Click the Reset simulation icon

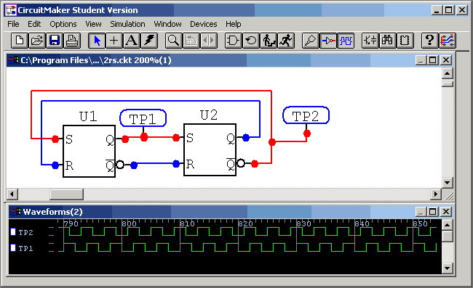[x=250, y=41]
